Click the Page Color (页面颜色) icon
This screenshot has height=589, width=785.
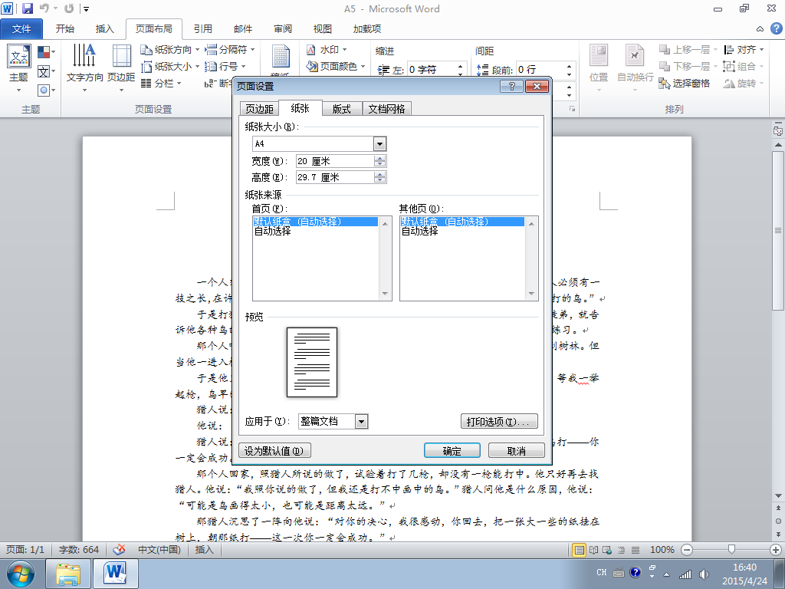(x=311, y=66)
